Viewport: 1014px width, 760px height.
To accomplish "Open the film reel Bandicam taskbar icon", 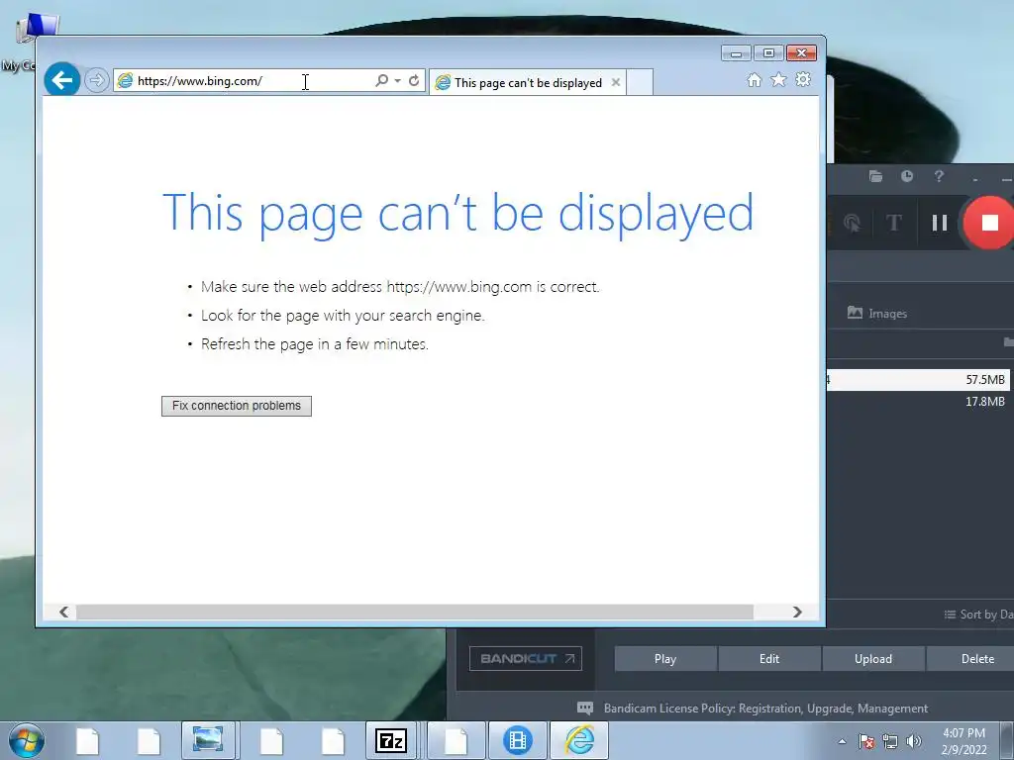I will [517, 740].
